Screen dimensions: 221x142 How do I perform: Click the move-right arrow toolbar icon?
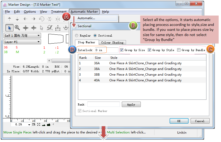click(34, 19)
